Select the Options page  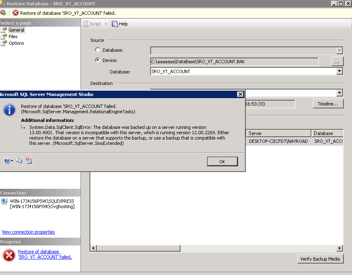pos(16,43)
